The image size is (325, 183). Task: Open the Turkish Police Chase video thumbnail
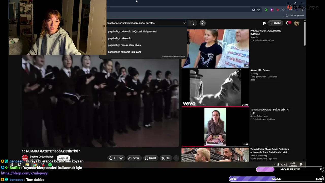point(215,155)
